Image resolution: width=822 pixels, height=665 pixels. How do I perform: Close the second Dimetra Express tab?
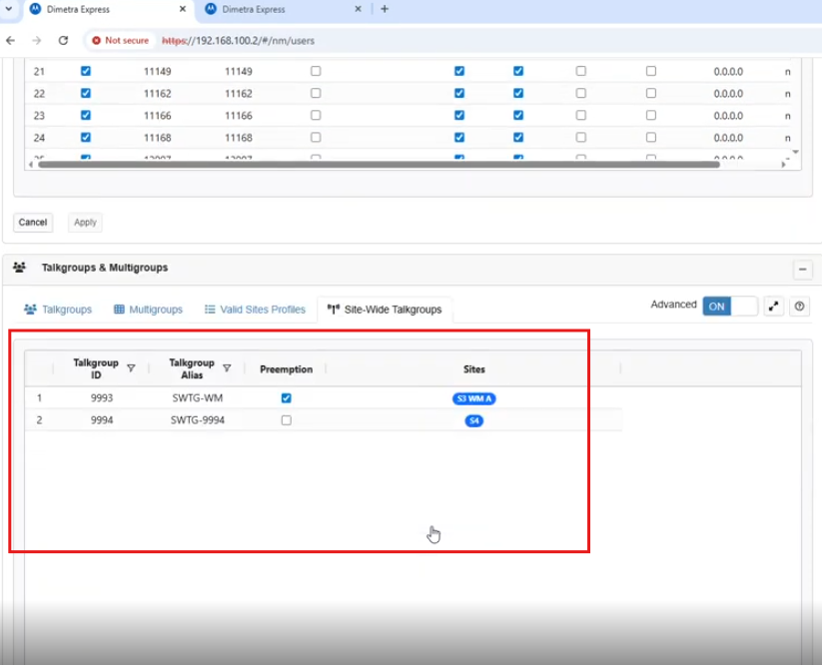point(358,9)
